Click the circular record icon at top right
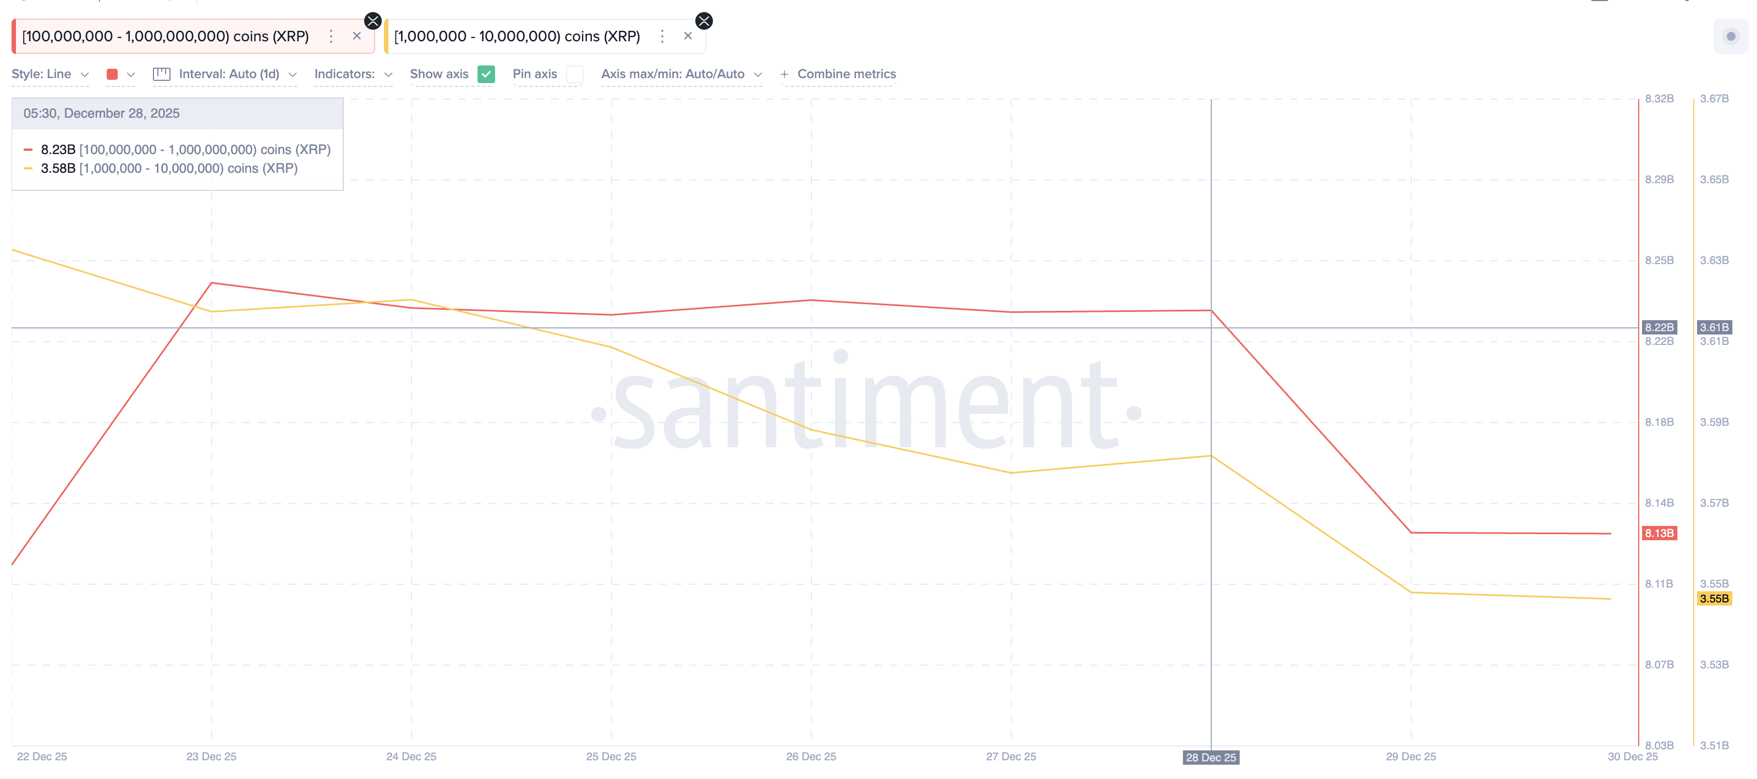This screenshot has width=1757, height=779. 1731,36
